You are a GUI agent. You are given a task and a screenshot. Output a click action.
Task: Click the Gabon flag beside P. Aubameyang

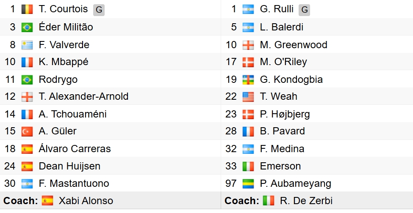pos(248,183)
